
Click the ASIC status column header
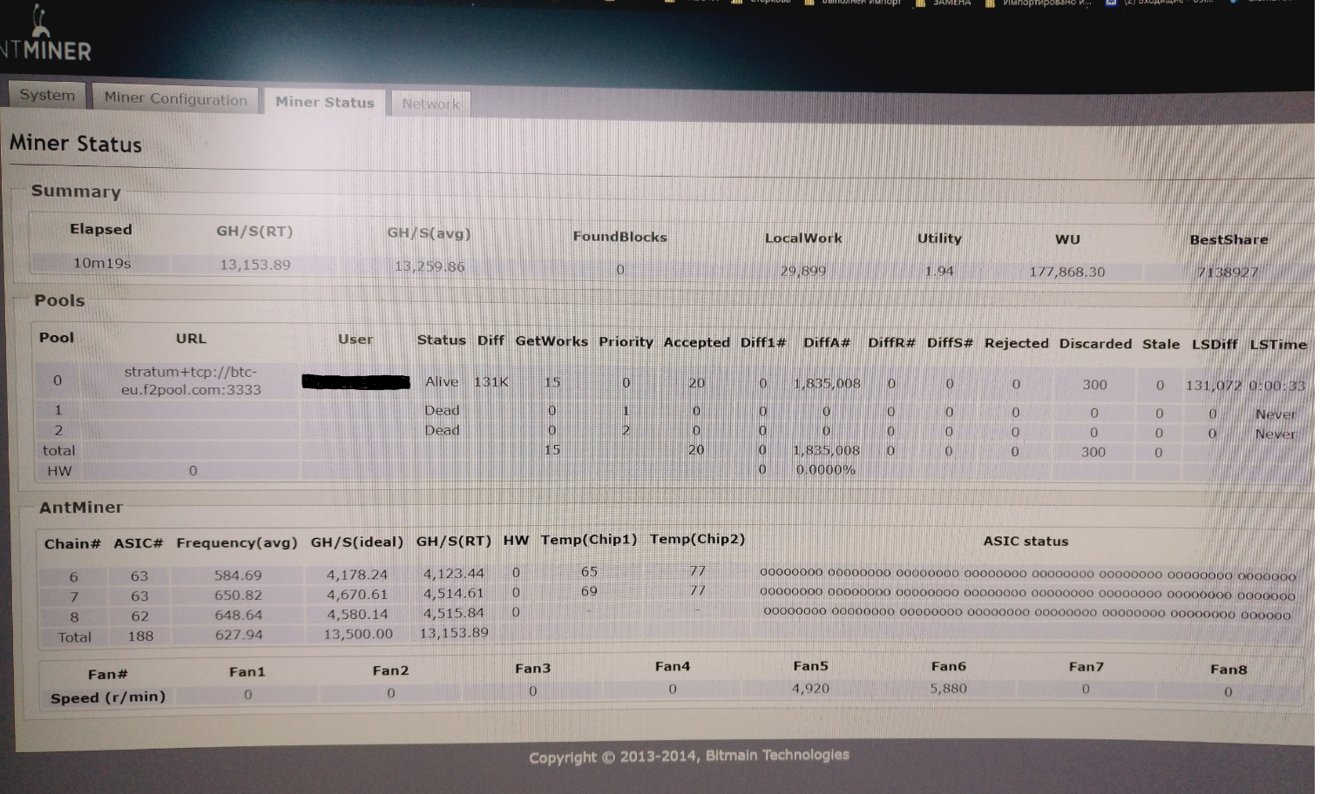coord(1026,541)
